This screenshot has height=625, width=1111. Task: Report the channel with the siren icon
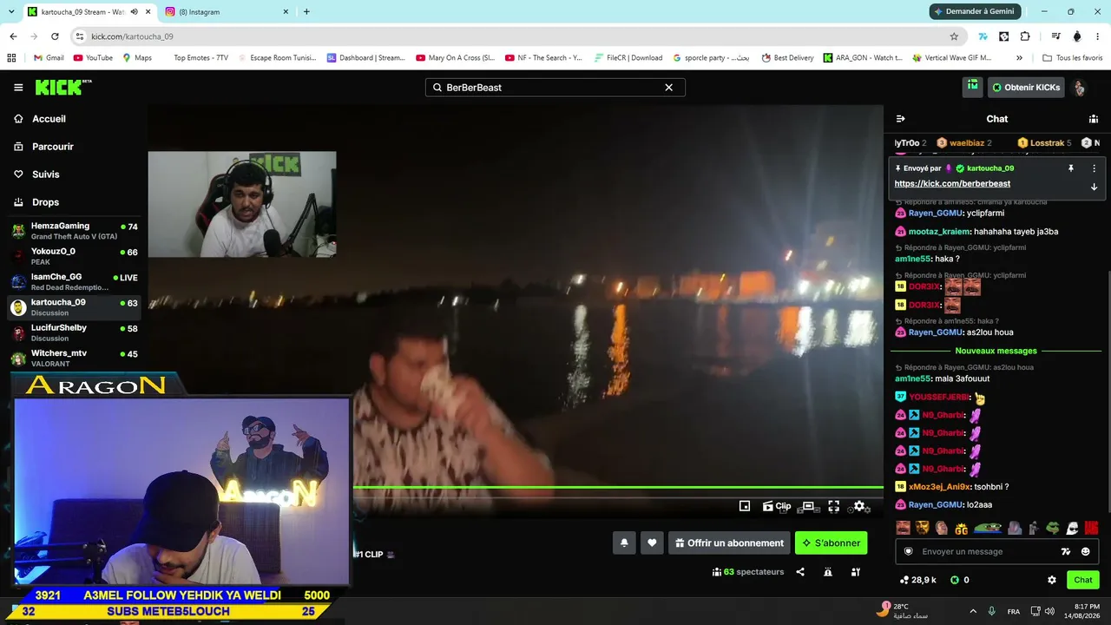828,572
